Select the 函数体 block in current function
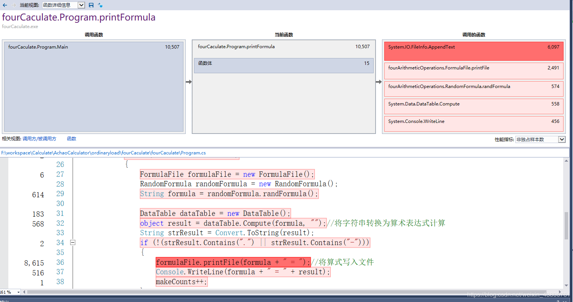Viewport: 573px width, 302px height. 283,65
